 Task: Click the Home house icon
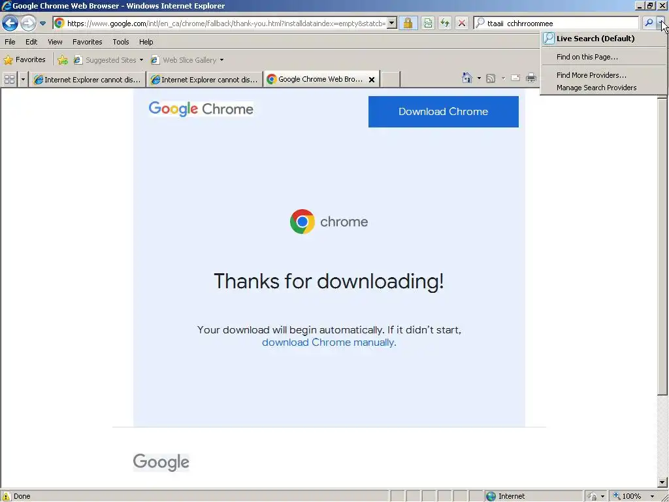point(467,78)
